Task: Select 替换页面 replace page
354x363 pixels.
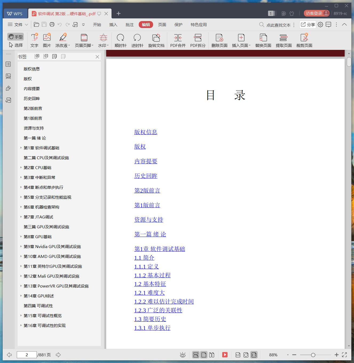Action: click(263, 40)
